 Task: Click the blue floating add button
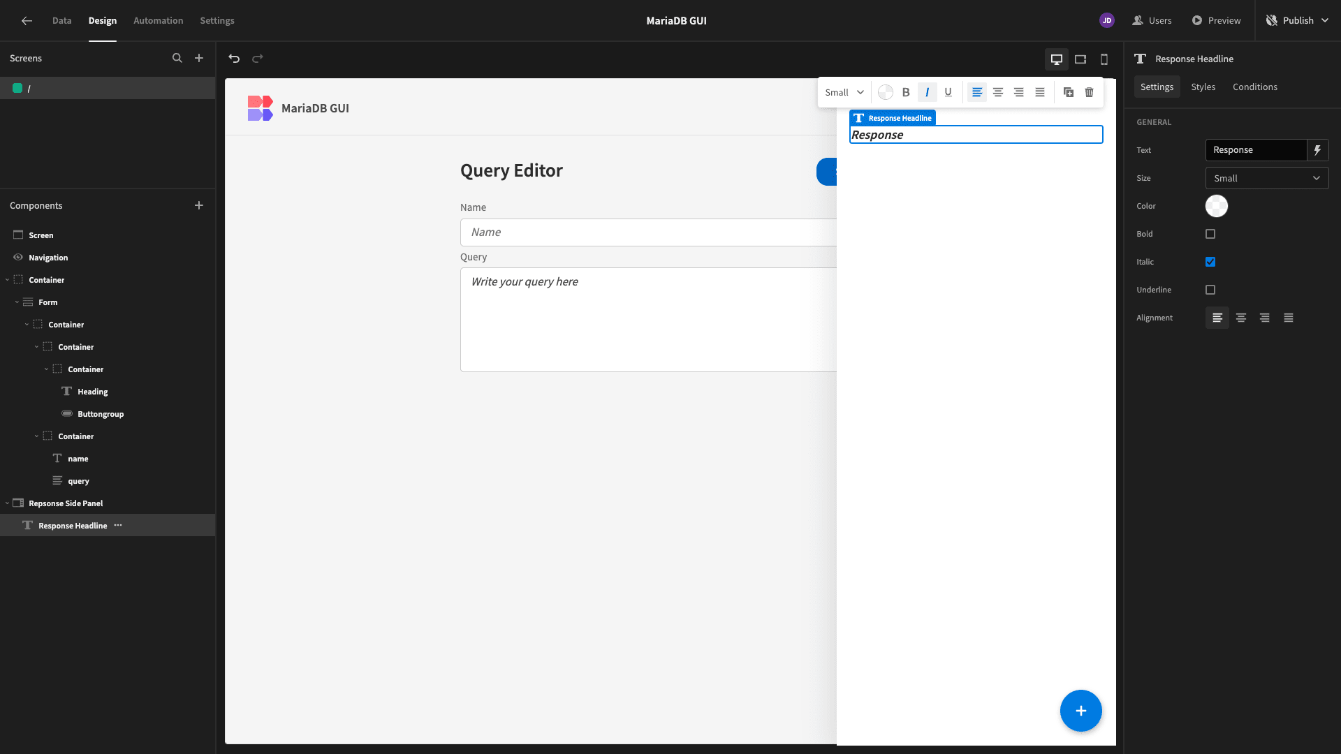(1080, 711)
